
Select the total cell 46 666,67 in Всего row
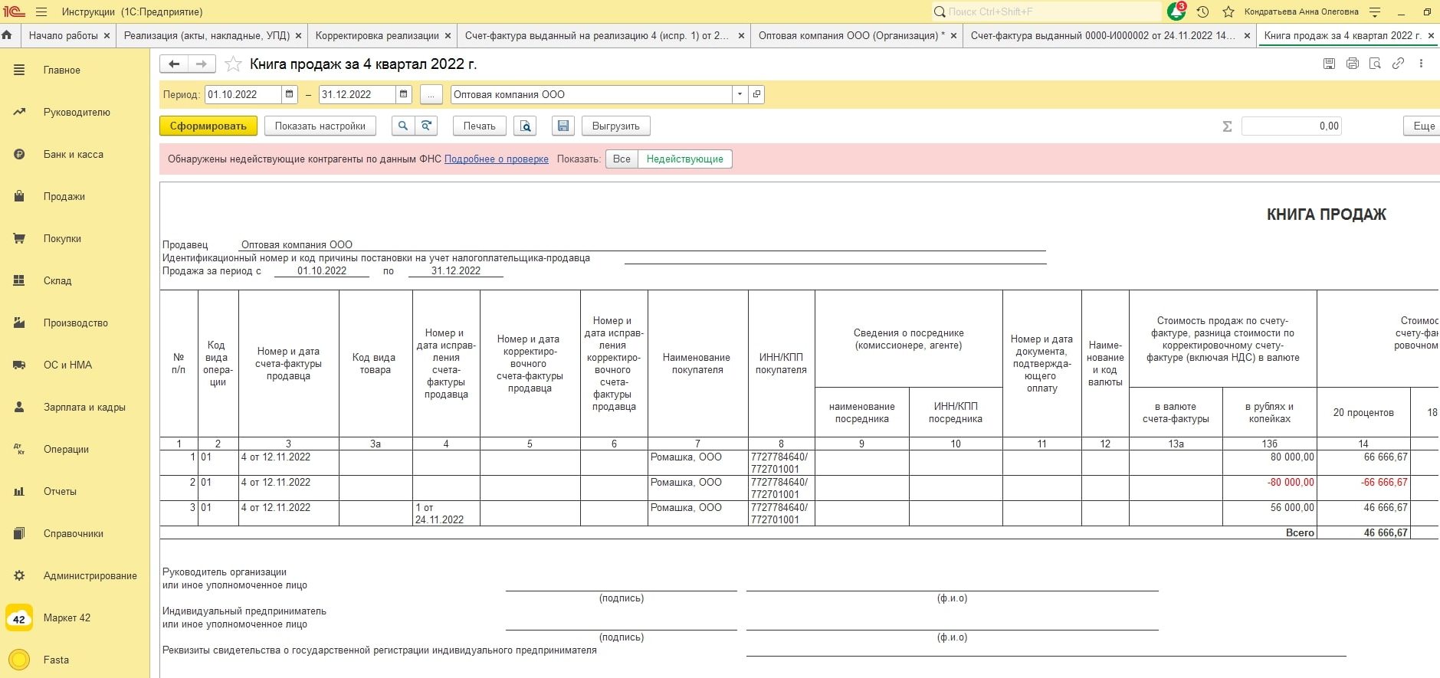[x=1363, y=532]
